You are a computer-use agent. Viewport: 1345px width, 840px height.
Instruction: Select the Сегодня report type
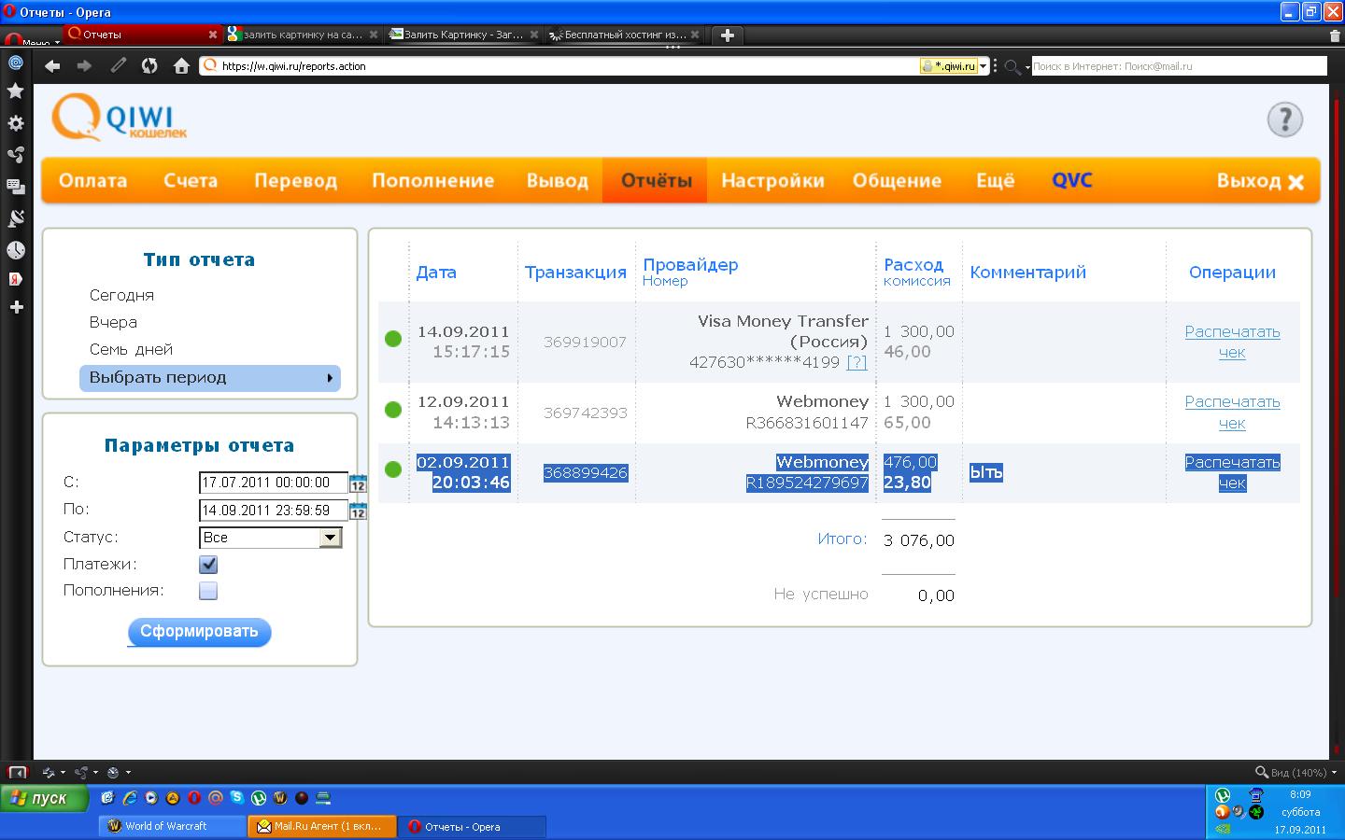point(121,295)
